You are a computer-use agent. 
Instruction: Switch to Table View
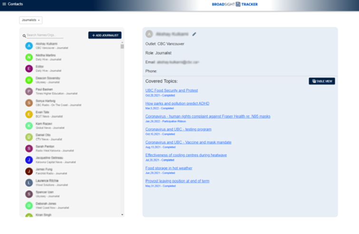coord(322,81)
